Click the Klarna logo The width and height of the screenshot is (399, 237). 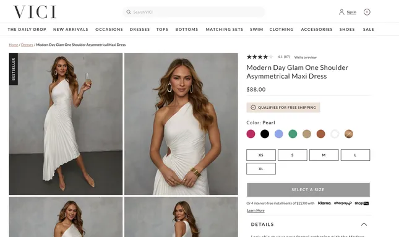coord(324,203)
